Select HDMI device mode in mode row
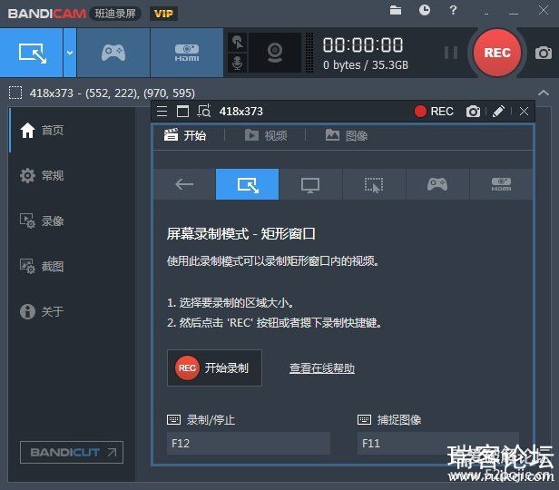 point(501,184)
